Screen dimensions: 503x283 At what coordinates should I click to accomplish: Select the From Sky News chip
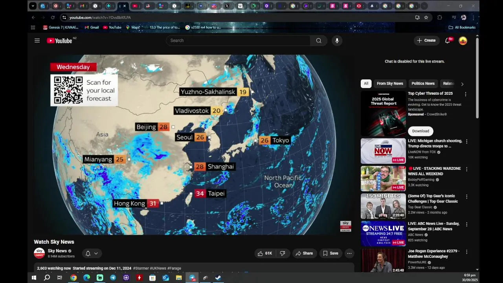pos(390,83)
